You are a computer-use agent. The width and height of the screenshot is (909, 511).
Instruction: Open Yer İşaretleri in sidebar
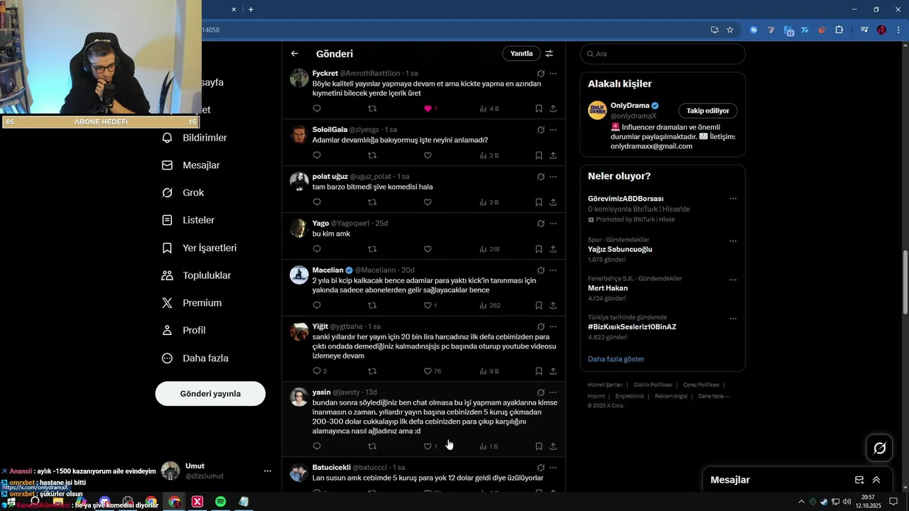(x=200, y=248)
